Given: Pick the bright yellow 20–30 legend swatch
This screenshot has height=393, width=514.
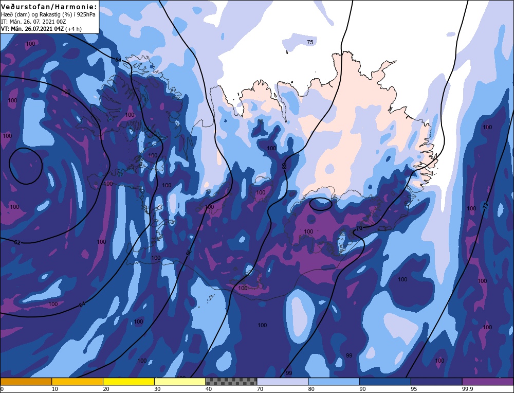Looking at the screenshot, I should pyautogui.click(x=128, y=381).
